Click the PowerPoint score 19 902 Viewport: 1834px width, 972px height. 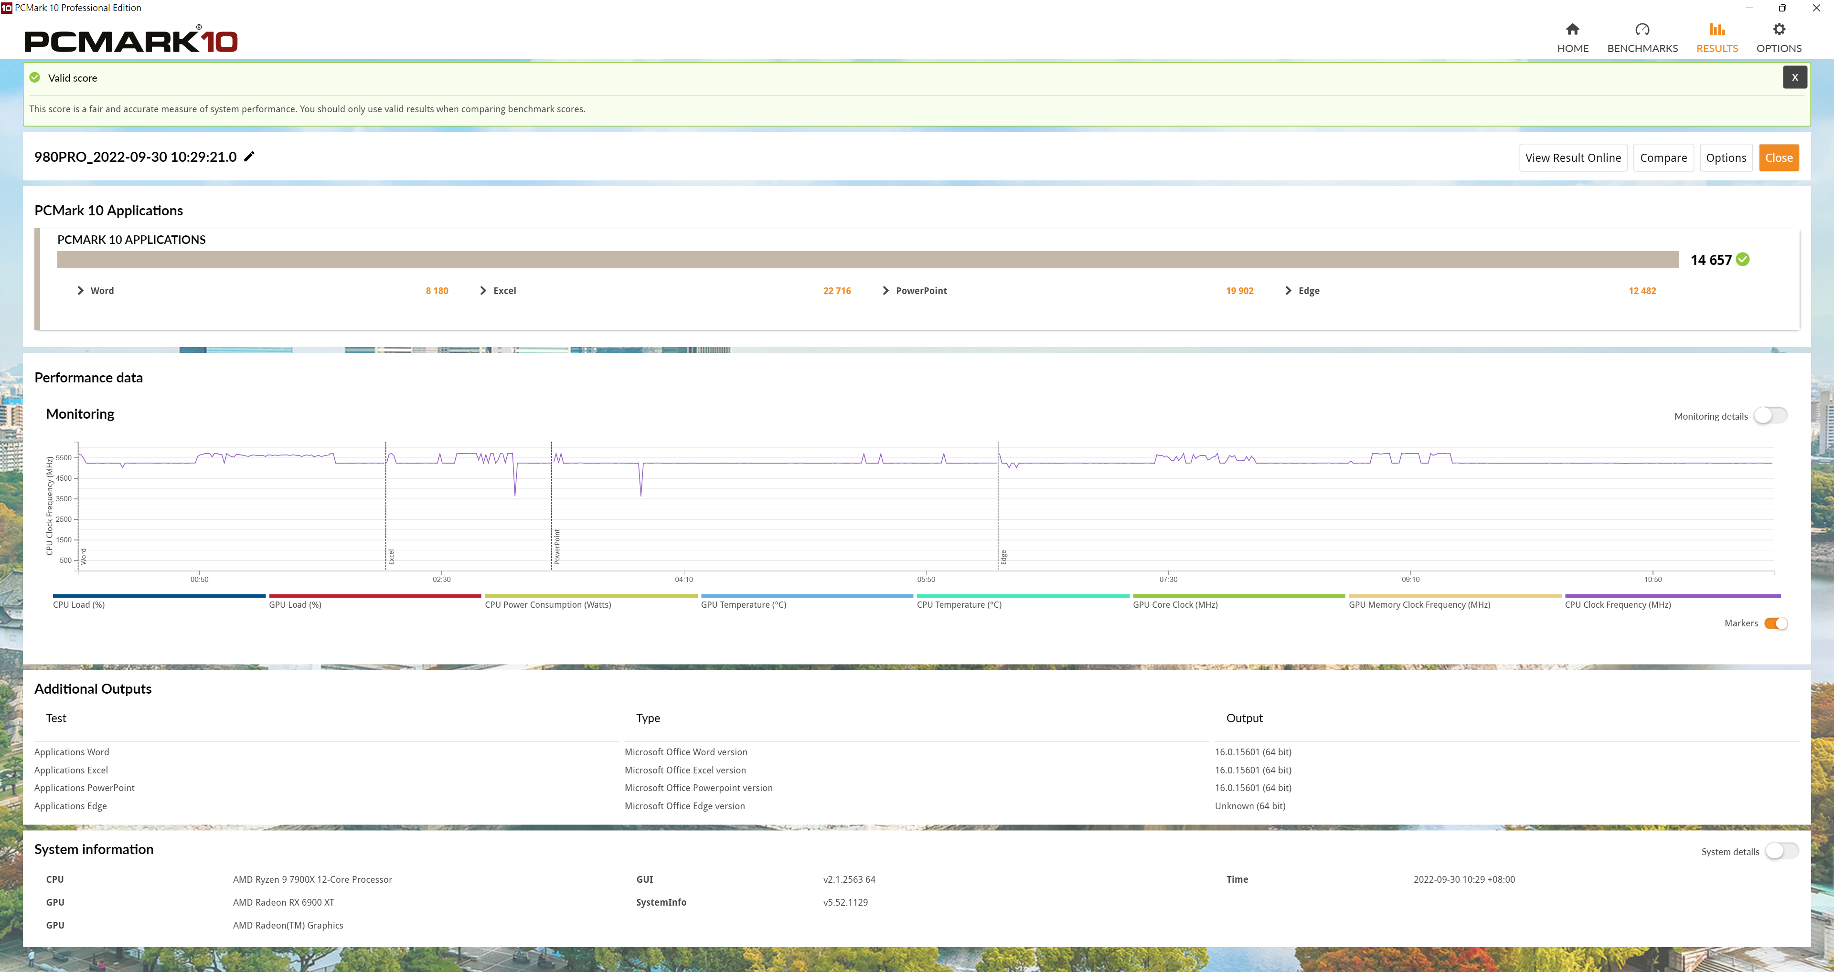pyautogui.click(x=1239, y=290)
